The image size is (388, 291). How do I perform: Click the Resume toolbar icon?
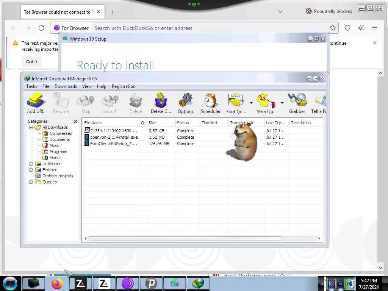(x=61, y=103)
